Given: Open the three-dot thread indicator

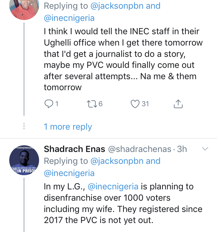Looking at the screenshot, I should [24, 126].
